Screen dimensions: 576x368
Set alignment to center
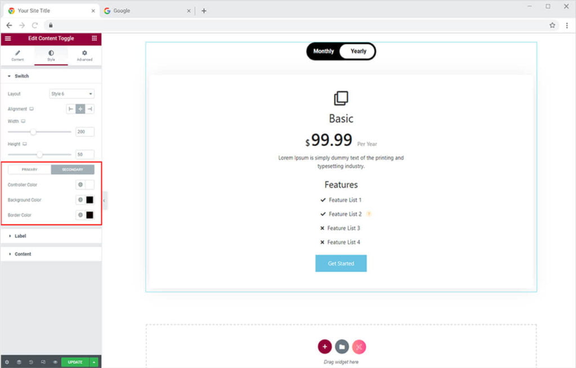coord(80,109)
